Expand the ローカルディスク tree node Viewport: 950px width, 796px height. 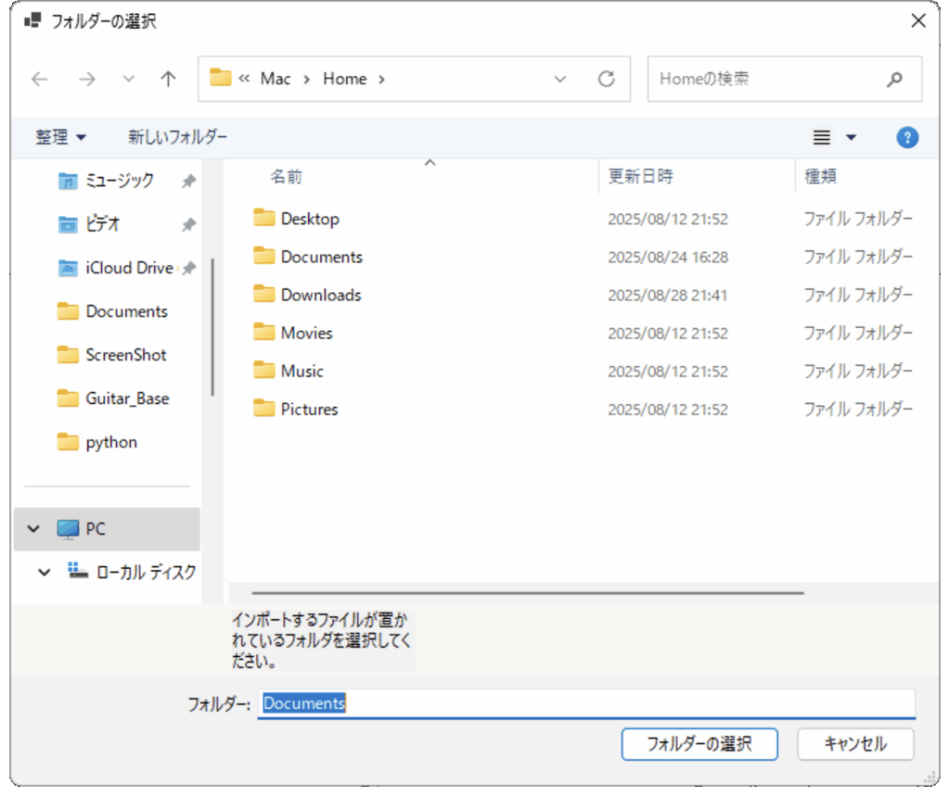(x=43, y=572)
